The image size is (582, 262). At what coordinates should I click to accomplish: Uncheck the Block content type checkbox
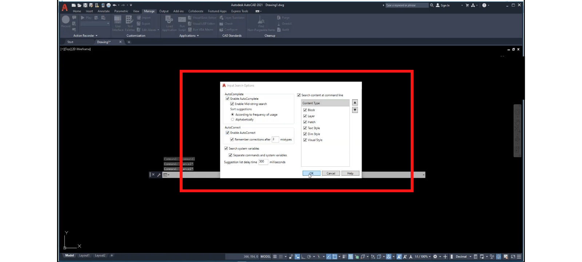tap(305, 110)
